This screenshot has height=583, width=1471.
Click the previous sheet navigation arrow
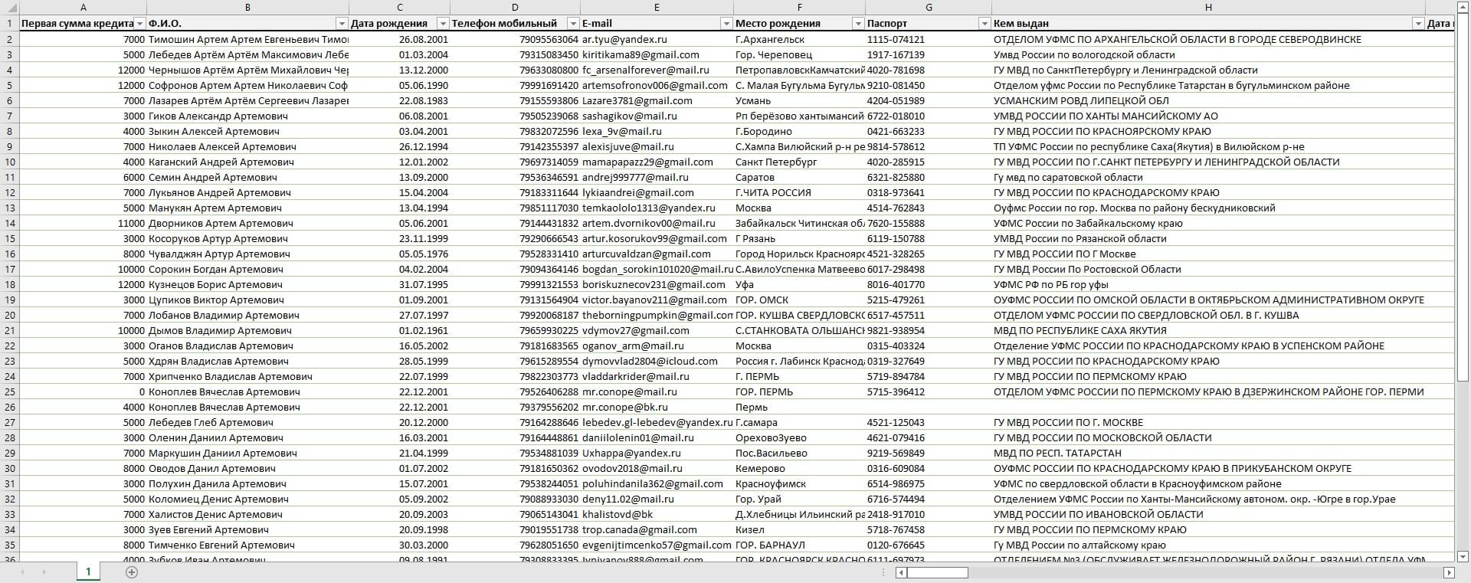point(22,572)
